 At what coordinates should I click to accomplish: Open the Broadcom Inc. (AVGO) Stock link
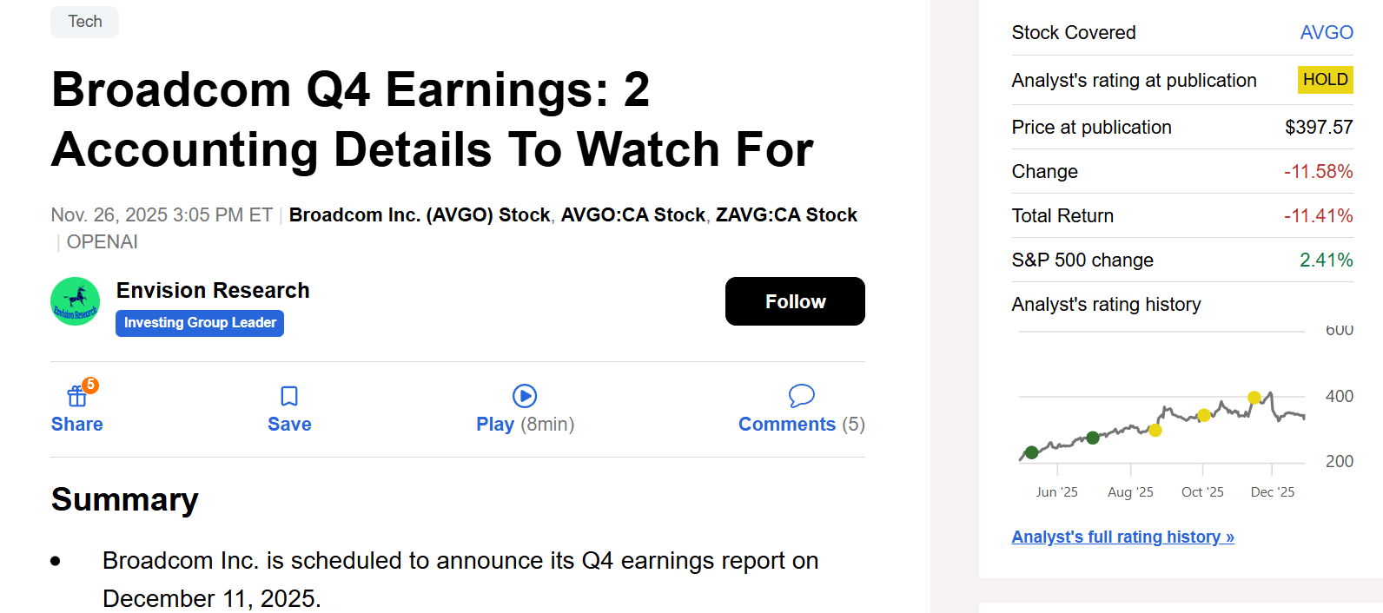(x=420, y=215)
